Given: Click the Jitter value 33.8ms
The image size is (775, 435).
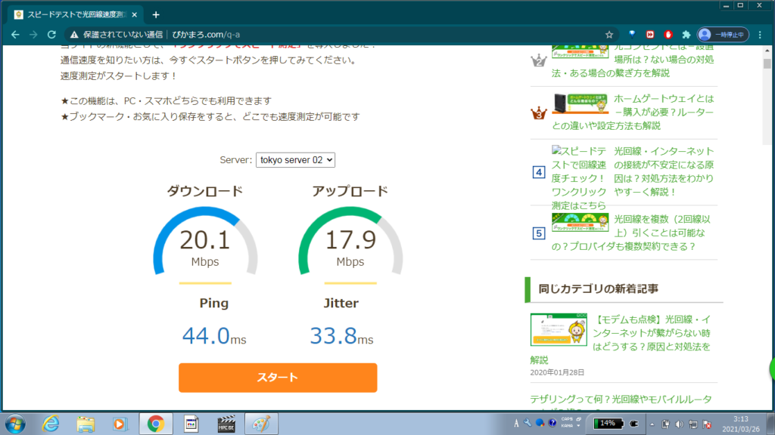Looking at the screenshot, I should [x=341, y=336].
